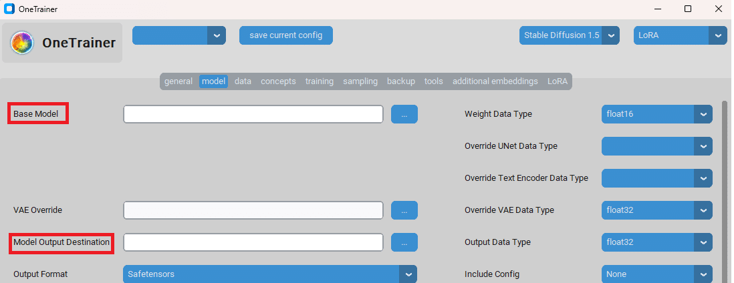This screenshot has height=283, width=734.
Task: Open the LoRA training method dropdown
Action: click(x=680, y=35)
